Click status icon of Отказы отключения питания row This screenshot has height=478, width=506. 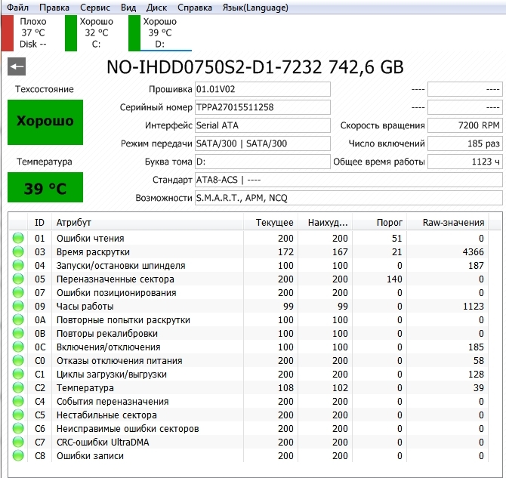pyautogui.click(x=18, y=360)
